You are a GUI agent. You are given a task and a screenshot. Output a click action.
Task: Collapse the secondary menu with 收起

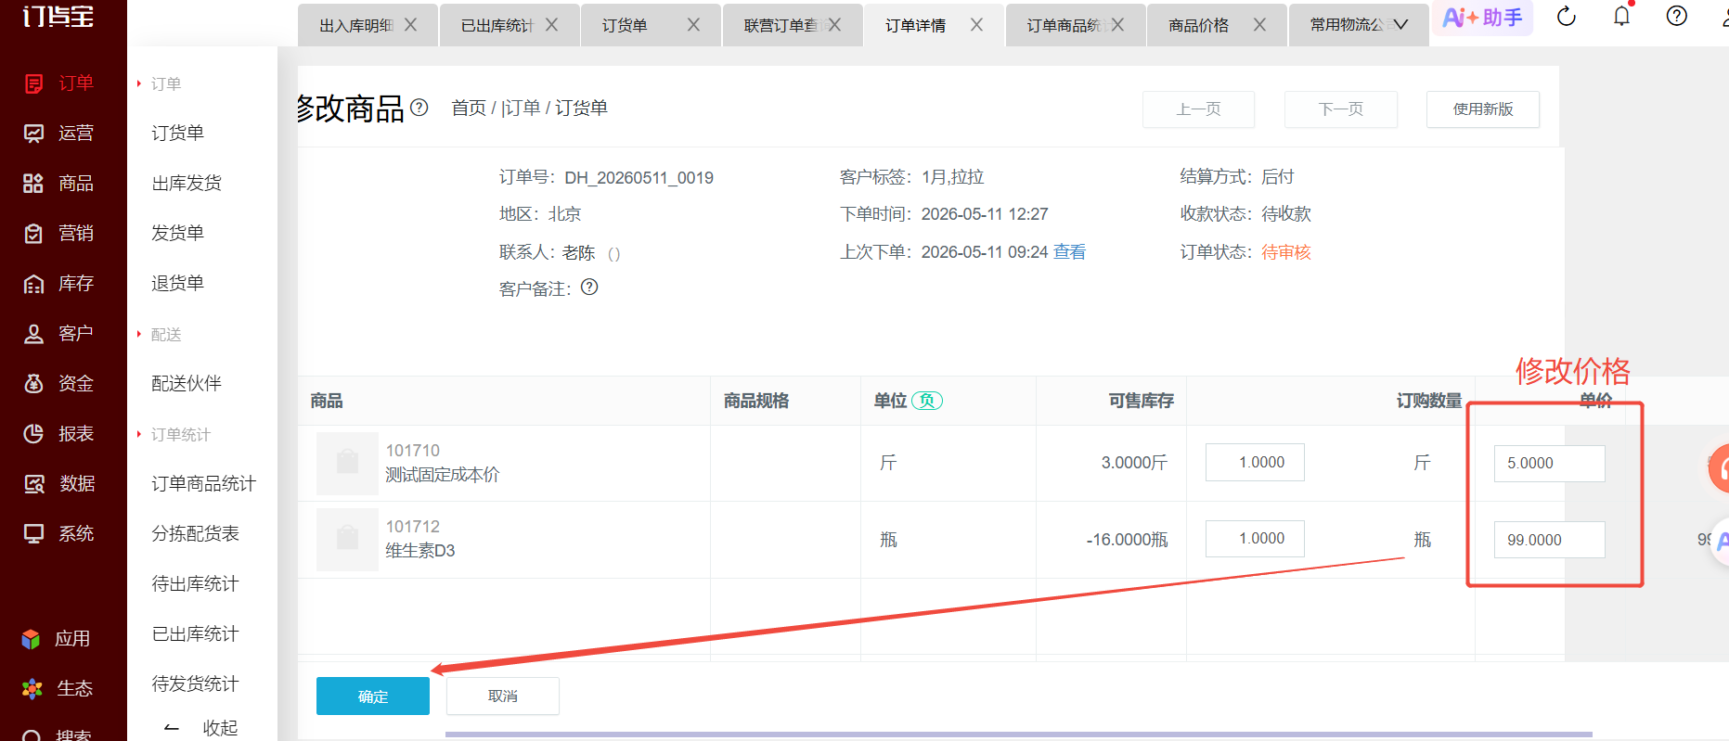pos(200,728)
